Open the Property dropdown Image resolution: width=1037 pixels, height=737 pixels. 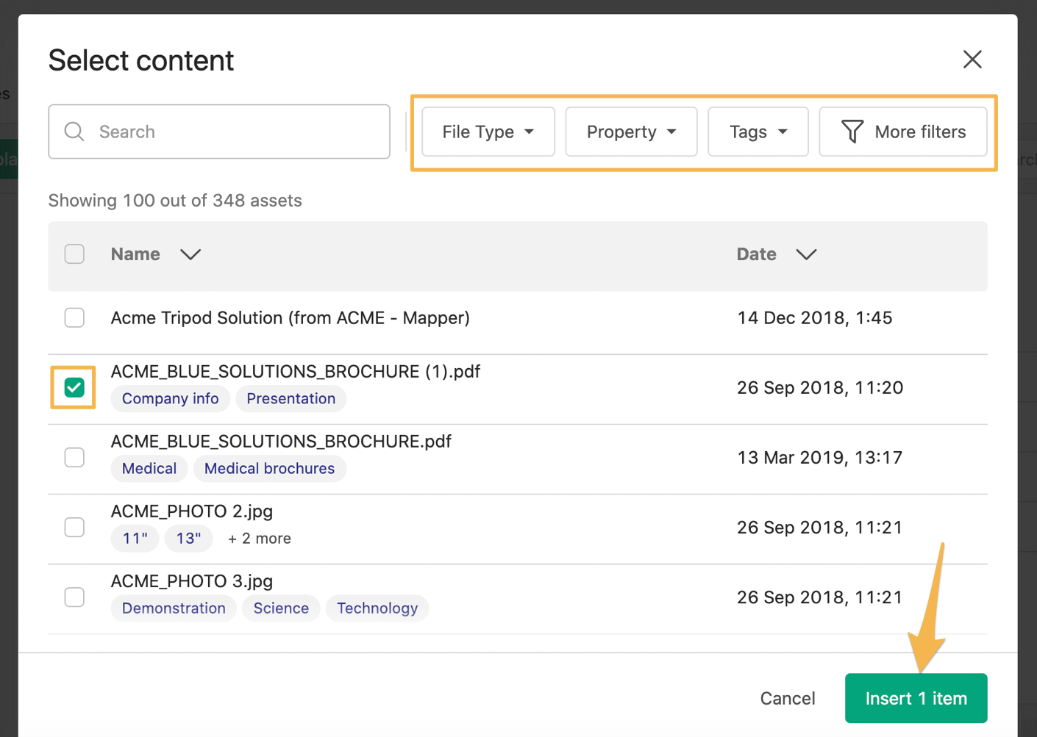631,132
